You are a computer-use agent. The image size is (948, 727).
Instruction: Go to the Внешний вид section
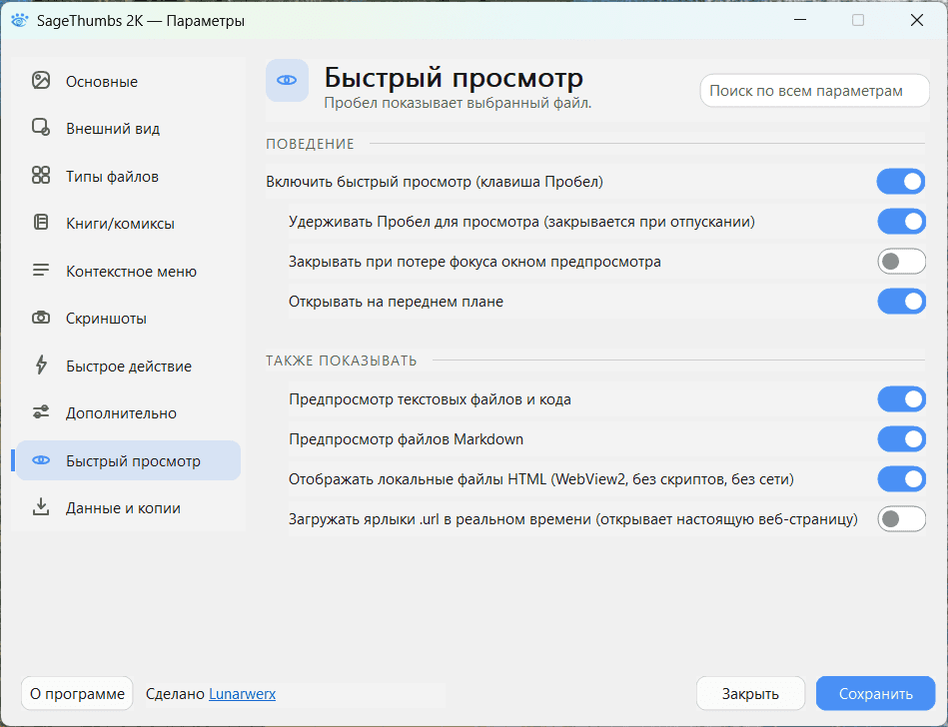click(x=128, y=128)
